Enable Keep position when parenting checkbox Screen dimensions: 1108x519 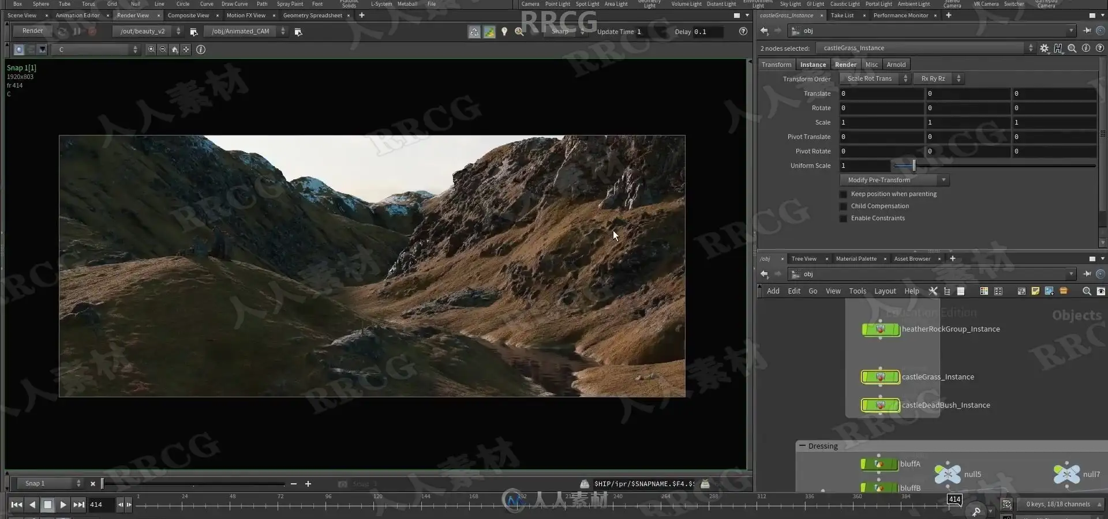(x=843, y=194)
